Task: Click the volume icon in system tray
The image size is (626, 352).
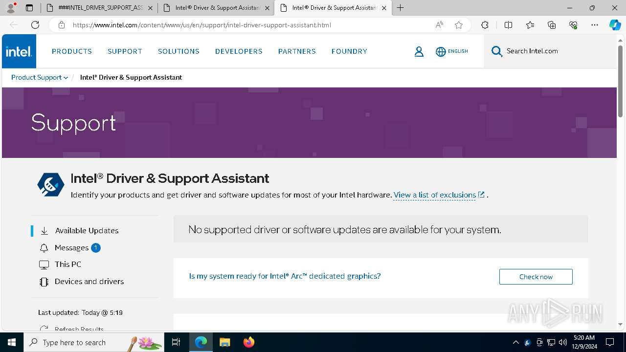Action: (562, 342)
